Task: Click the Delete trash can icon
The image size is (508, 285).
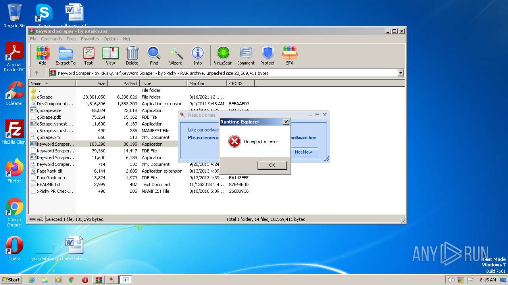Action: [x=132, y=56]
